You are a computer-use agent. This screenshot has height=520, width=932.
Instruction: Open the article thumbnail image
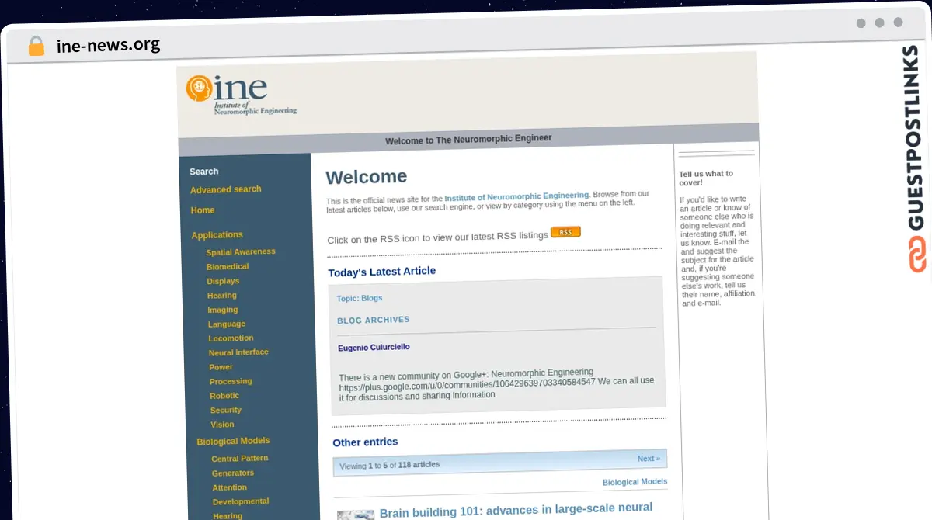[355, 515]
